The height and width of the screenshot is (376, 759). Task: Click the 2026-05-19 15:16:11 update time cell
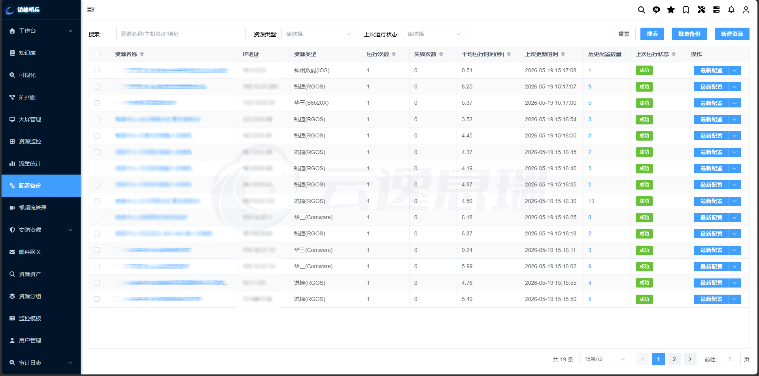pyautogui.click(x=551, y=250)
